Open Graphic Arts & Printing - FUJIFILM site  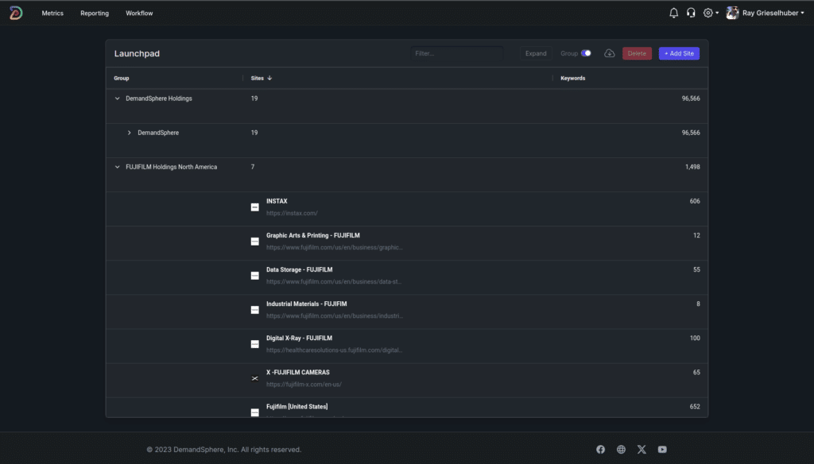tap(313, 236)
